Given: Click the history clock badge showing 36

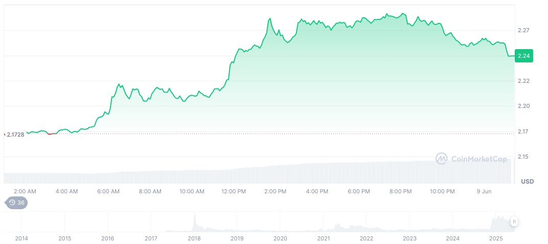Looking at the screenshot, I should [16, 203].
